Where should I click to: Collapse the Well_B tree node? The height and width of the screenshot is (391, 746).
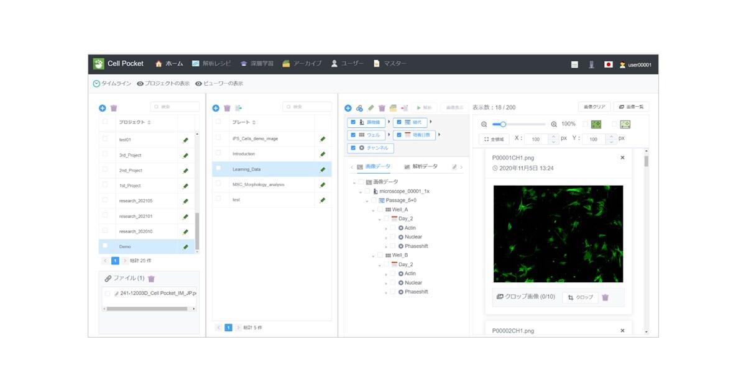[x=373, y=256]
